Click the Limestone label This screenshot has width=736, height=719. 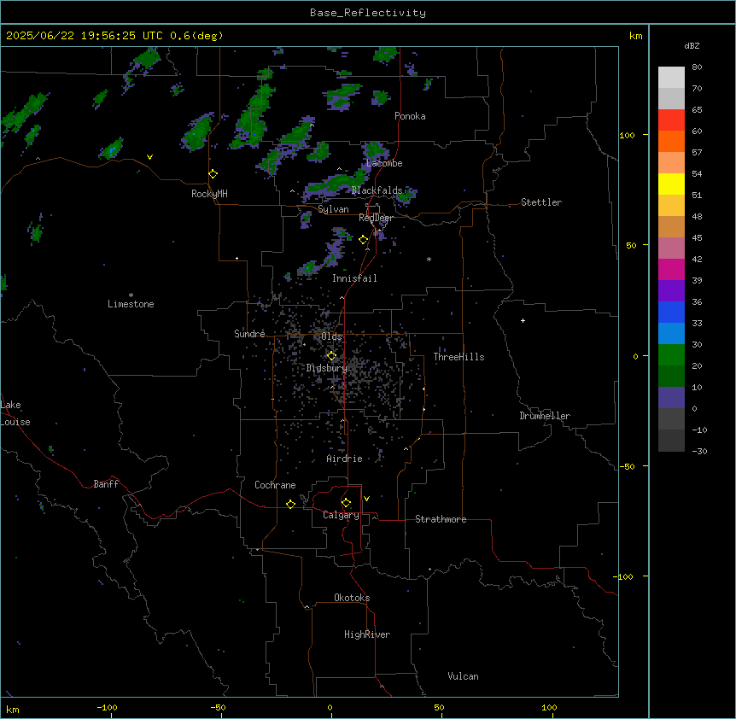point(131,304)
